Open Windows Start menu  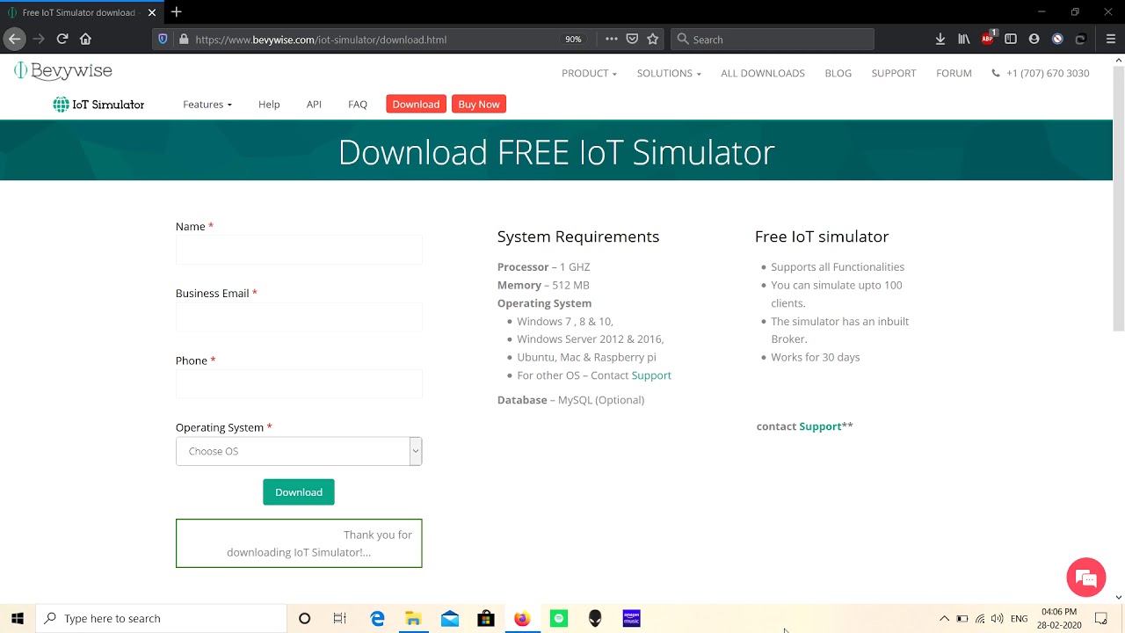18,619
